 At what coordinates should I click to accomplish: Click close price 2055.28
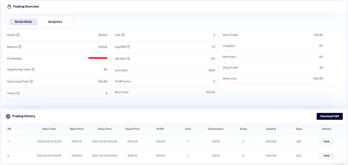point(132,142)
